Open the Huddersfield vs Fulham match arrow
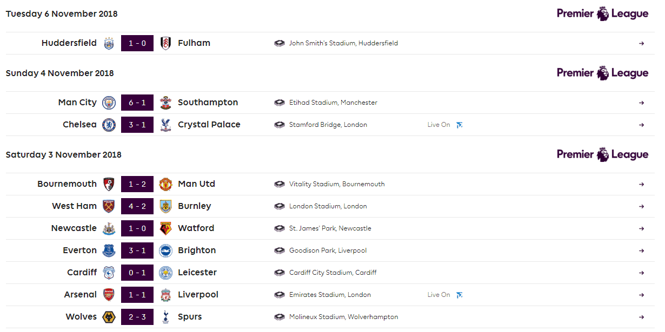This screenshot has width=665, height=332. 641,43
